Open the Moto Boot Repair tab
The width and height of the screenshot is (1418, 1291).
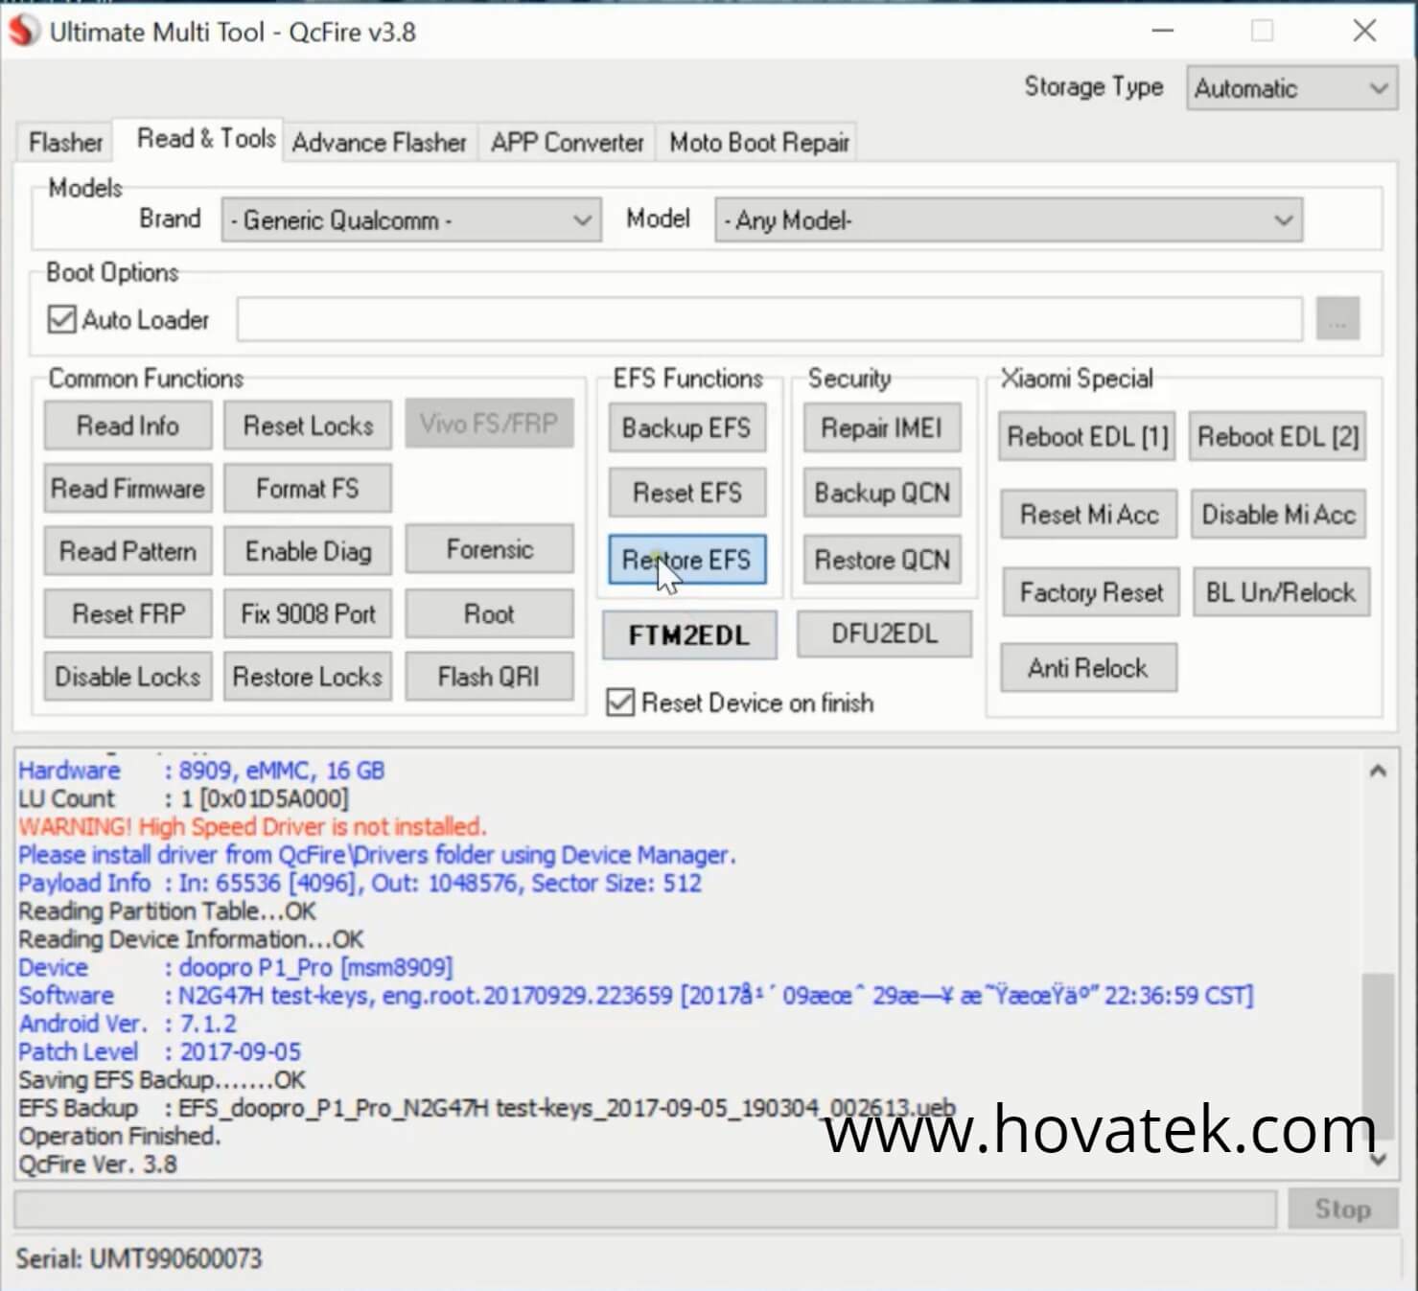pos(759,143)
